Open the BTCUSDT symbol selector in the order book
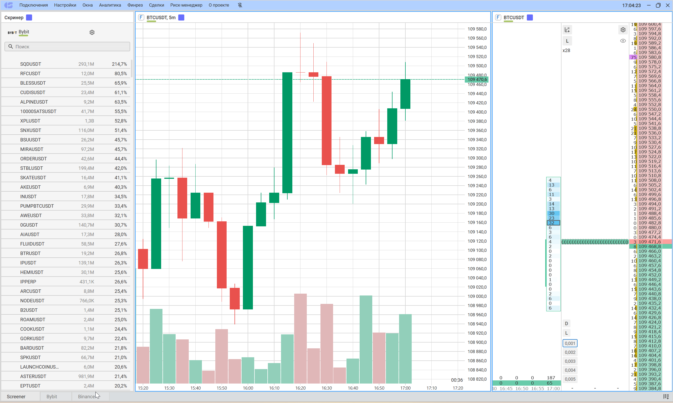 [x=514, y=18]
